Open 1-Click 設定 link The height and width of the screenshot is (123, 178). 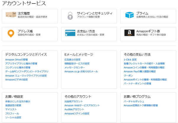(x=130, y=60)
